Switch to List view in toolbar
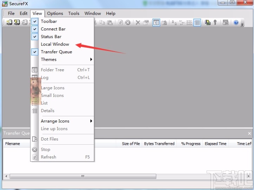Screen dimensions: 254x190 tap(189, 22)
